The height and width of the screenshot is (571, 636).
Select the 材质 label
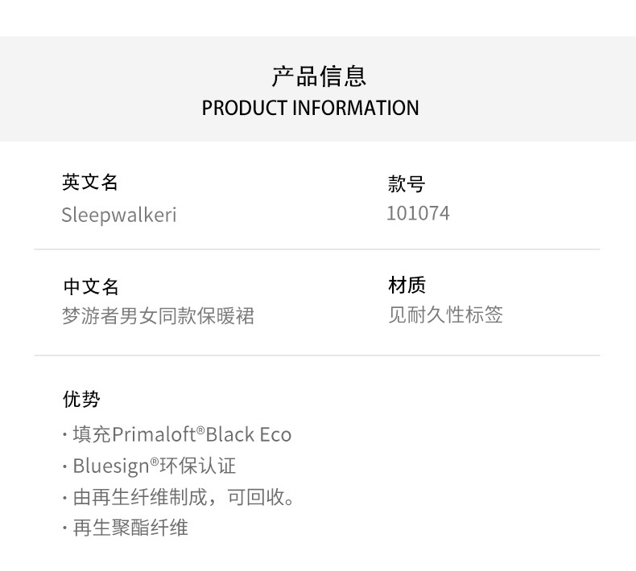pos(407,285)
